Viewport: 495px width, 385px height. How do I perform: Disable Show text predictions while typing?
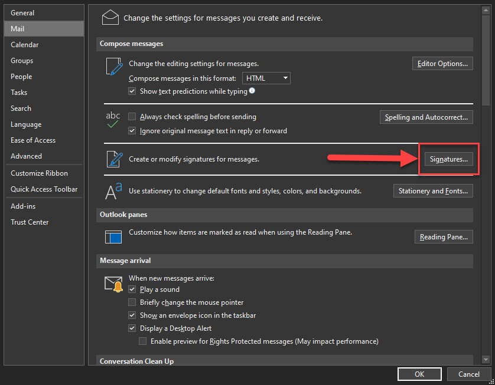[132, 91]
